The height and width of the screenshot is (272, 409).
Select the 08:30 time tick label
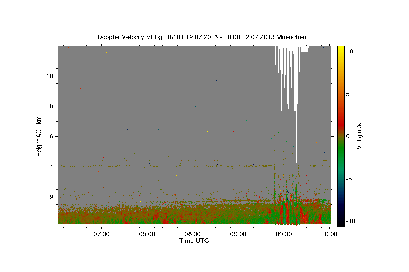pos(193,234)
